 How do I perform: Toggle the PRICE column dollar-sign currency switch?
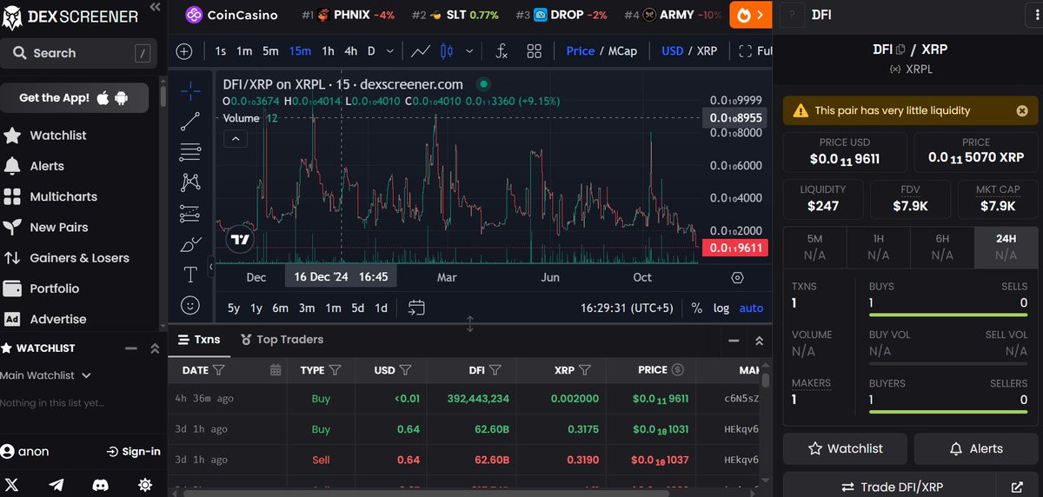[678, 370]
